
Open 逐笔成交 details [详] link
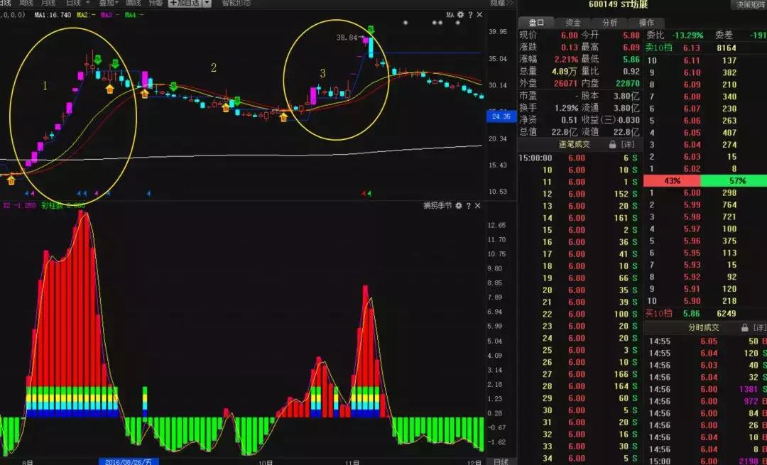628,145
